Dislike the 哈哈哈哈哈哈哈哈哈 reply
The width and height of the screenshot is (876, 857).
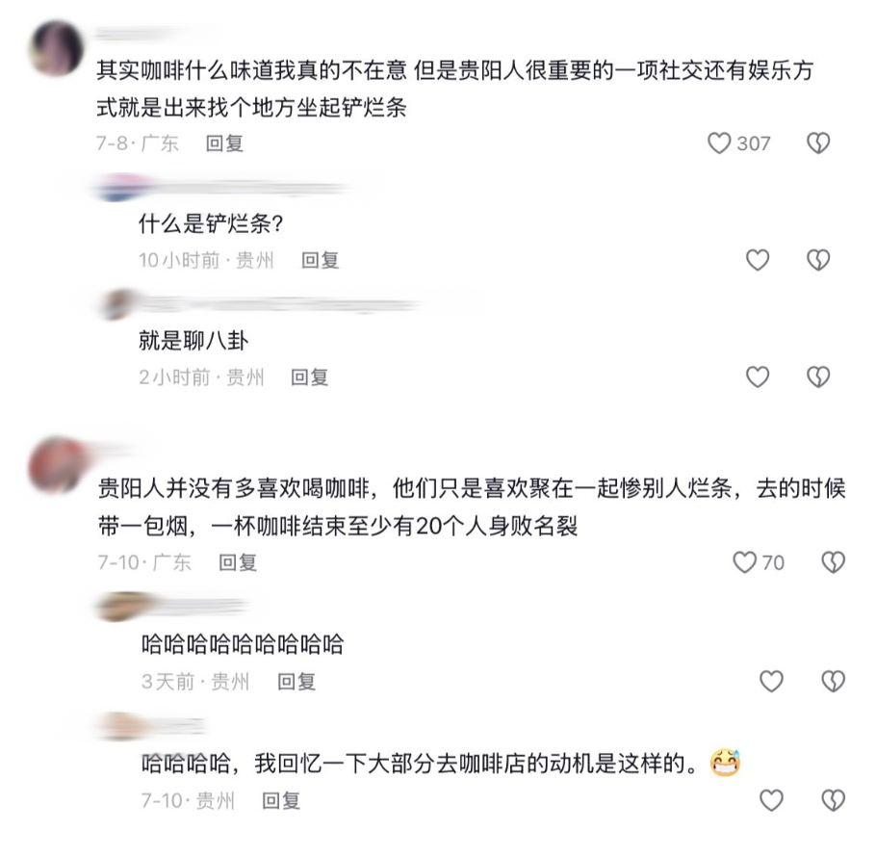point(833,681)
